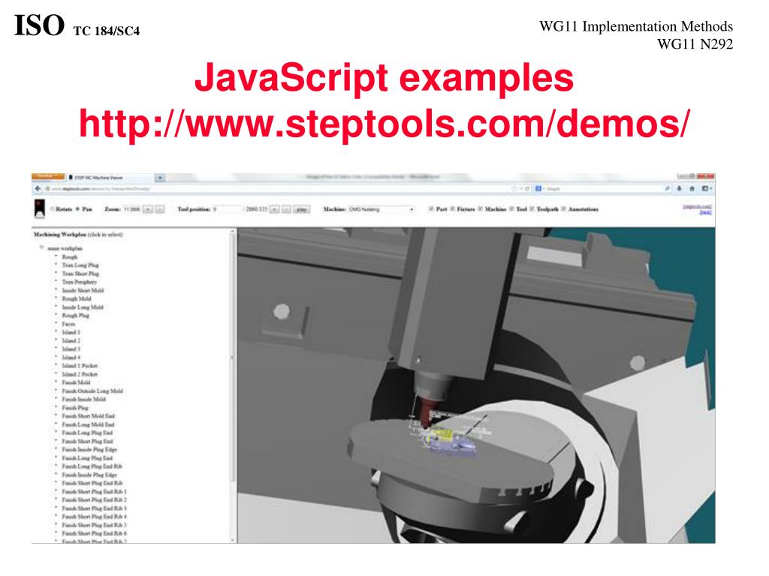Select the Finish Plug step
The image size is (769, 576).
[x=75, y=407]
